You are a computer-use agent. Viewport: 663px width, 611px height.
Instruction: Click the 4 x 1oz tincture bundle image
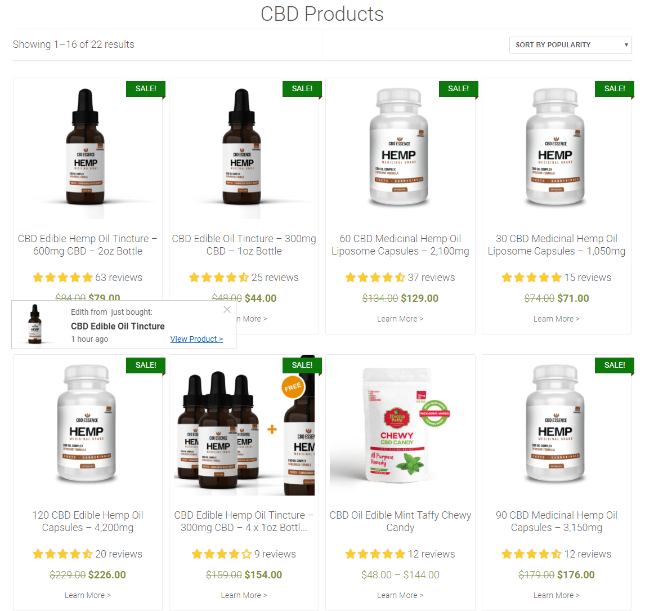[x=244, y=425]
